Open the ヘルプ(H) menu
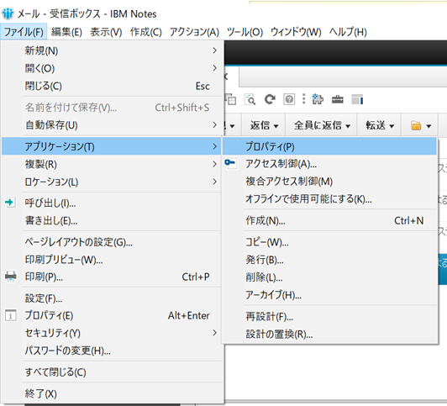 pos(348,32)
